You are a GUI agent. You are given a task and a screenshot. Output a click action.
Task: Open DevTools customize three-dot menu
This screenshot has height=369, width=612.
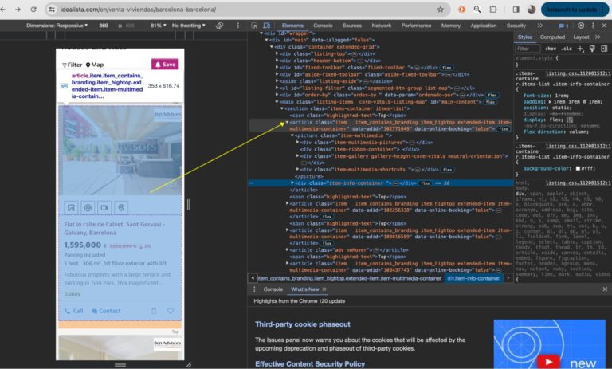coord(593,26)
